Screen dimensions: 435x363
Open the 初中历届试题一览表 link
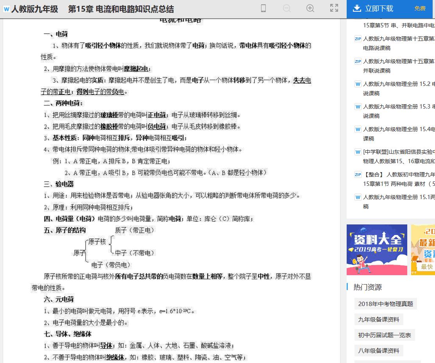[384, 335]
